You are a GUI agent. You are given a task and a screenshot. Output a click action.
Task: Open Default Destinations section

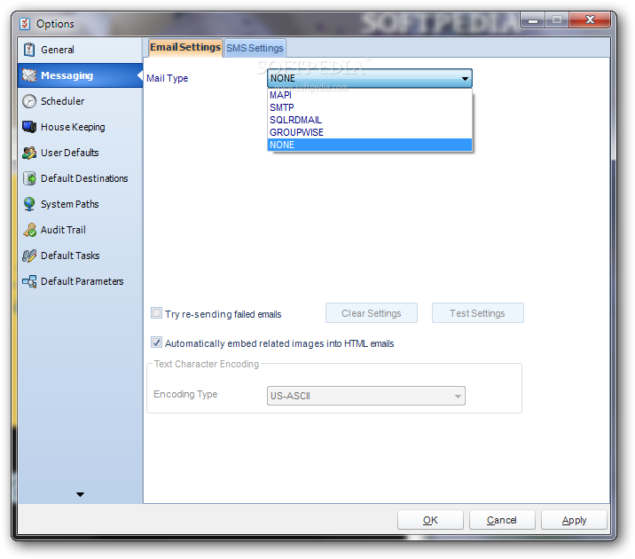[80, 178]
